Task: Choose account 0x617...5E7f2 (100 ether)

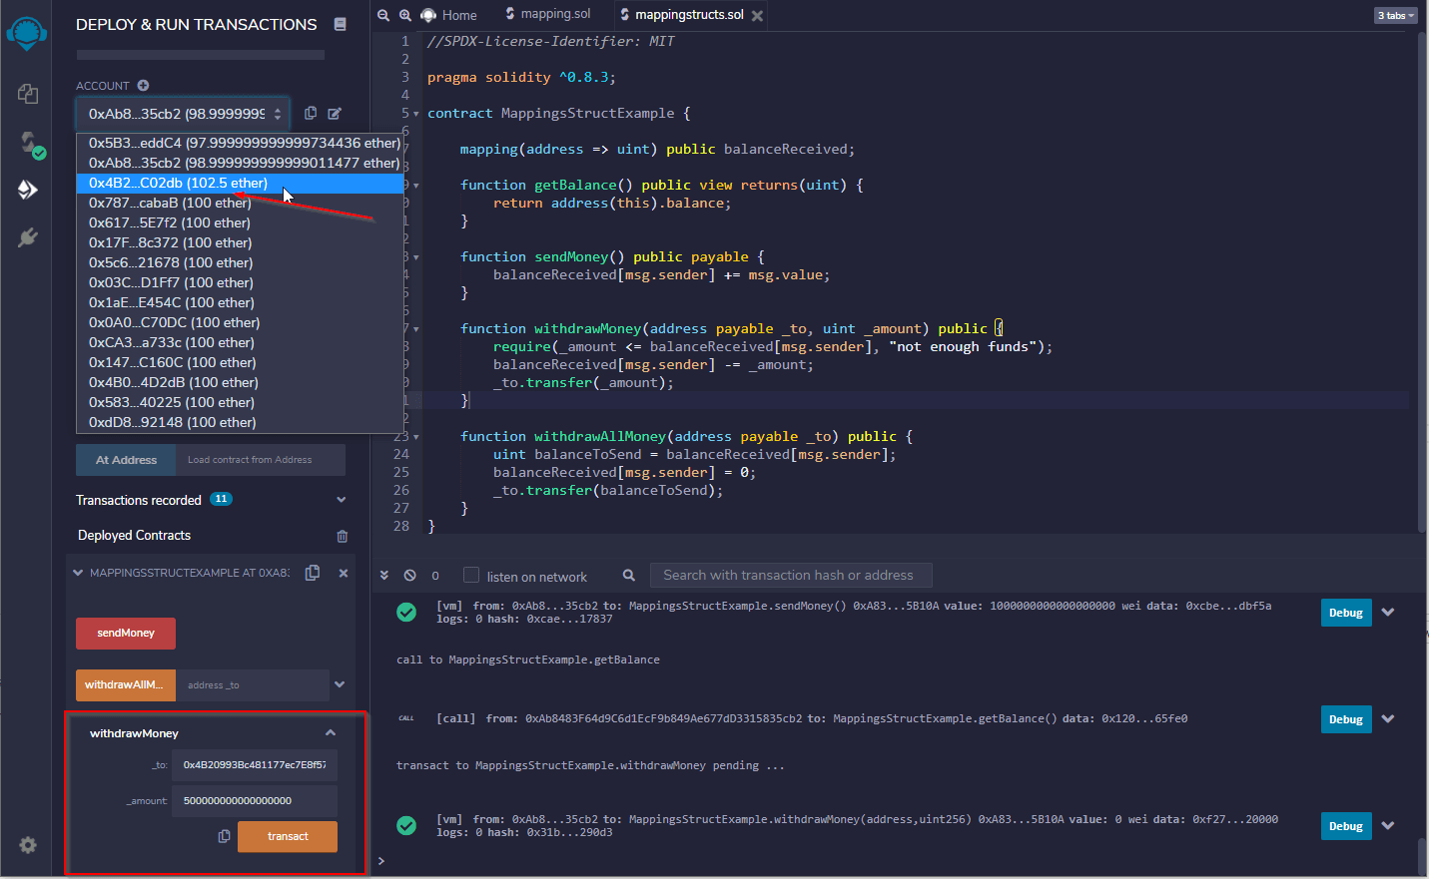Action: pyautogui.click(x=240, y=222)
